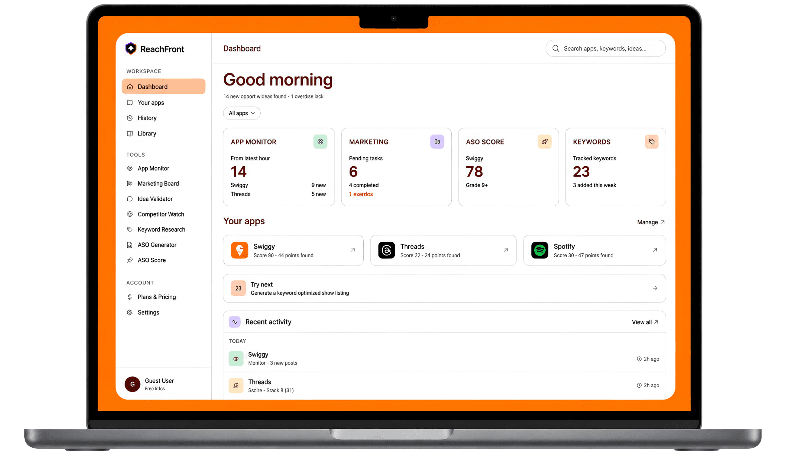Viewport: 792px width, 451px height.
Task: Click the "9 new" Swiggy value
Action: click(319, 185)
